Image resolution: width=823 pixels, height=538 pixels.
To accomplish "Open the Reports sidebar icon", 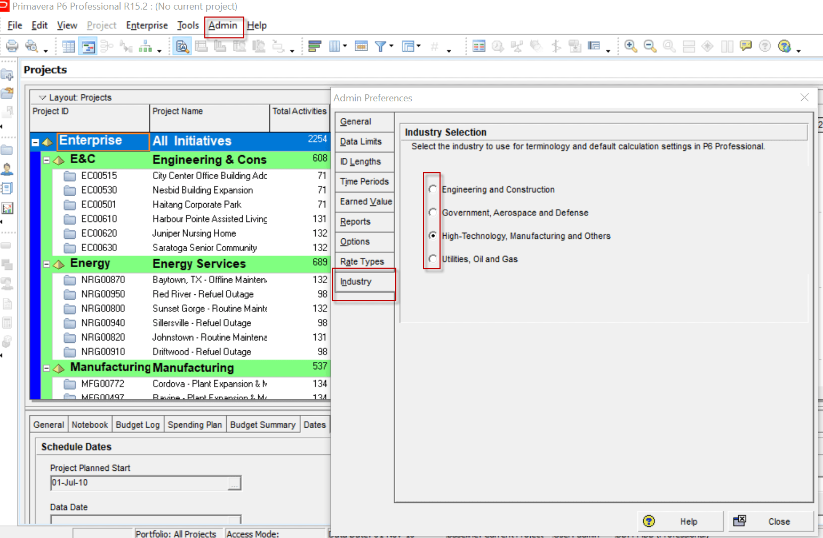I will click(x=7, y=188).
